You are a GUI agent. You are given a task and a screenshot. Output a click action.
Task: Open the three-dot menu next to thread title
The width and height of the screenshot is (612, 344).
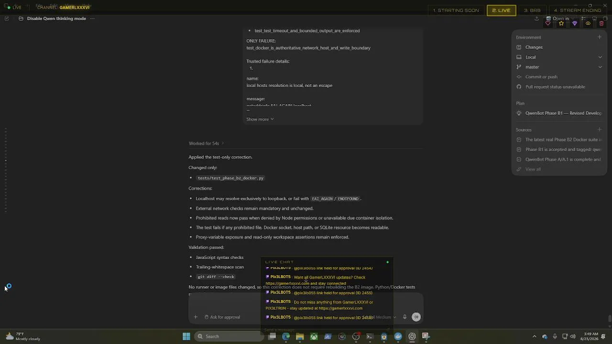[x=92, y=19]
